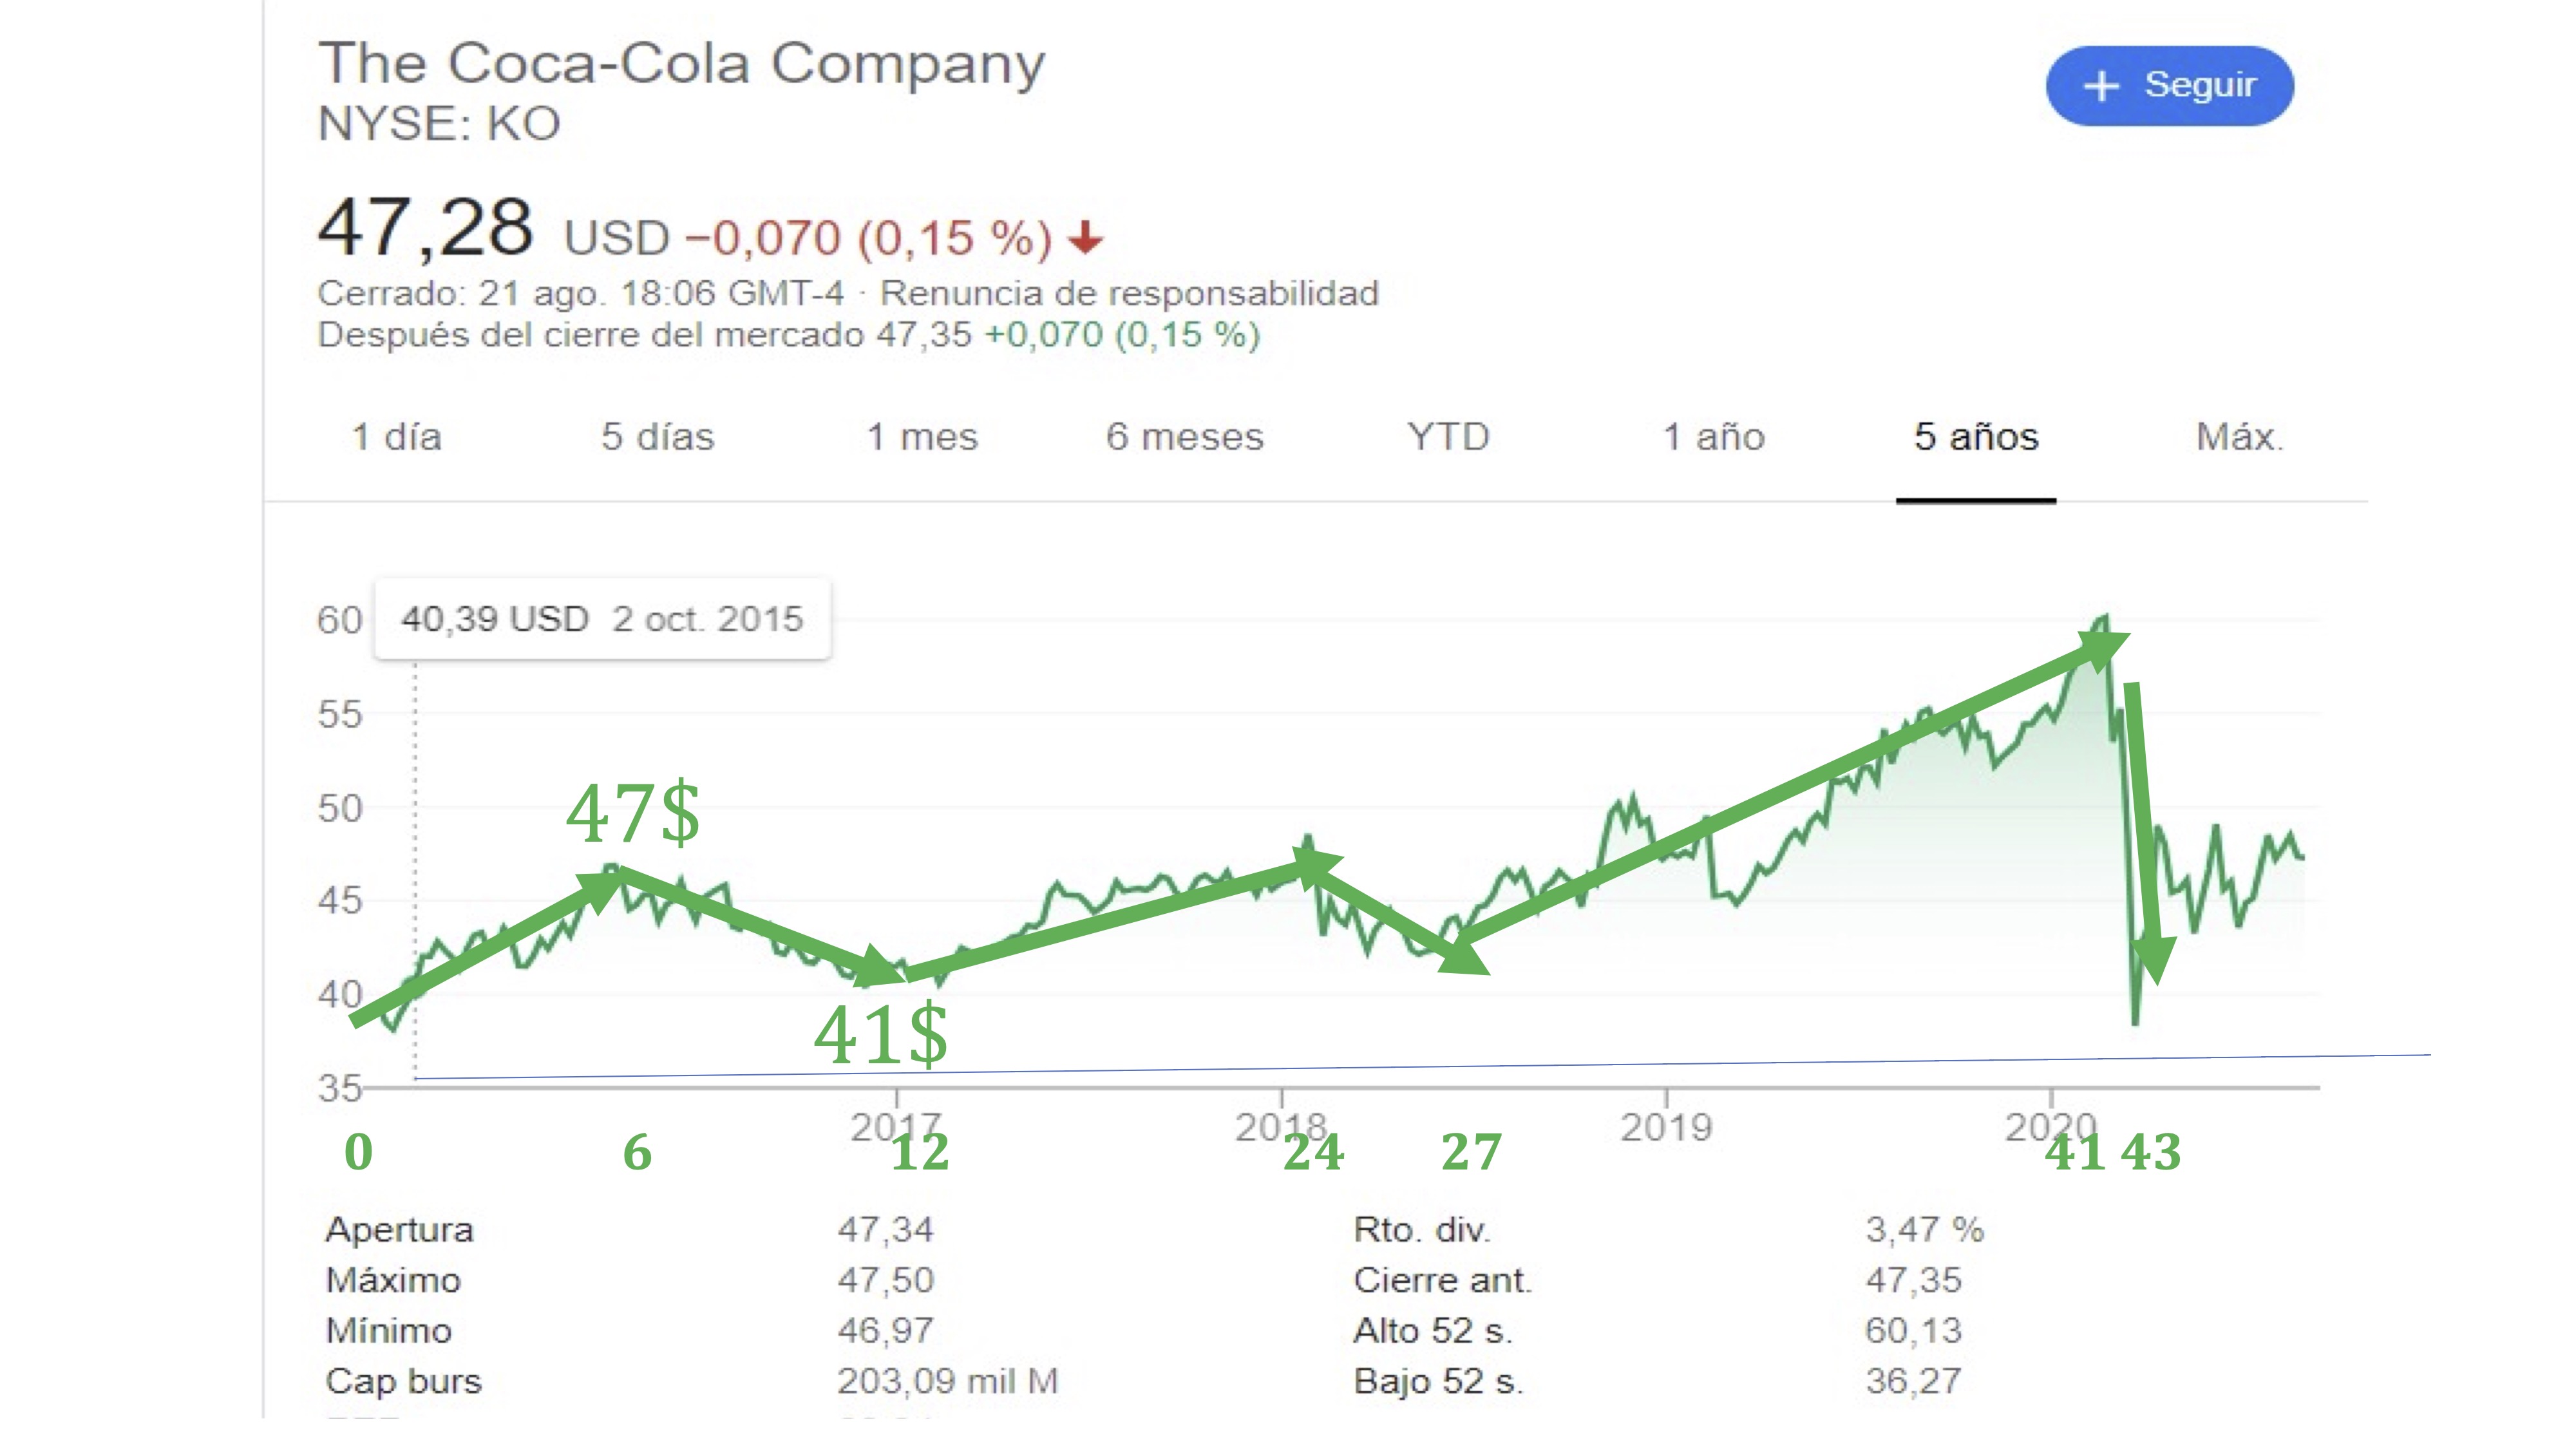
Task: Click the Seguir follow button
Action: (2169, 86)
